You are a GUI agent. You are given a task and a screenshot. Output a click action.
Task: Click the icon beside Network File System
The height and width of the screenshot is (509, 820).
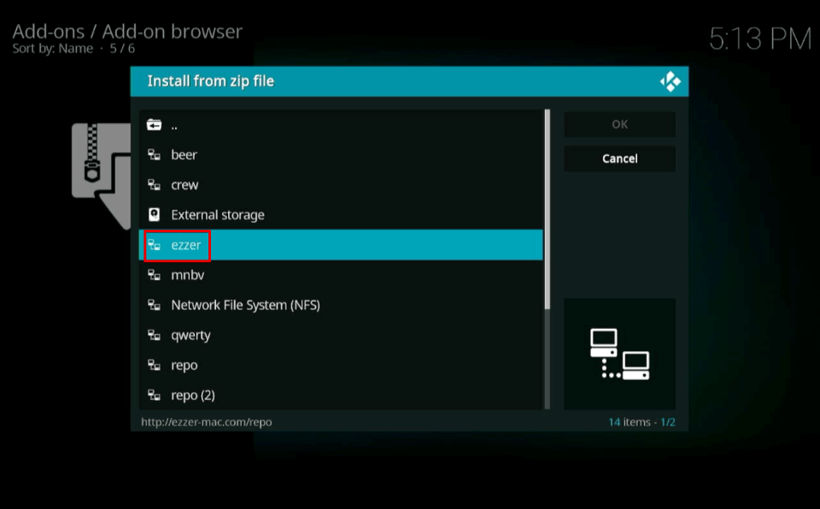154,305
